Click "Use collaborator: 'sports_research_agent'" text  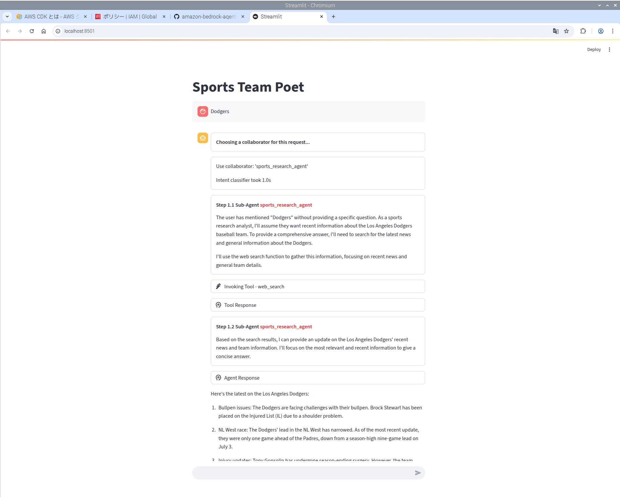pyautogui.click(x=262, y=166)
